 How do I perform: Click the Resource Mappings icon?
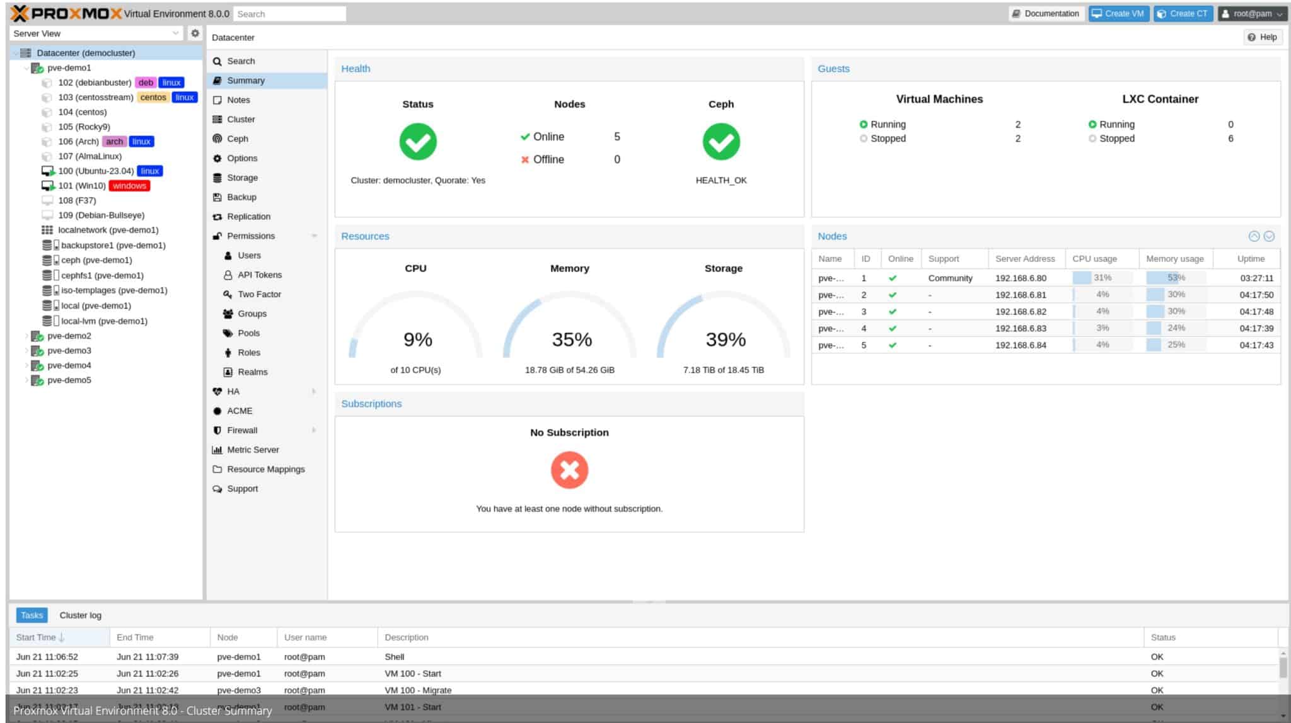click(216, 469)
